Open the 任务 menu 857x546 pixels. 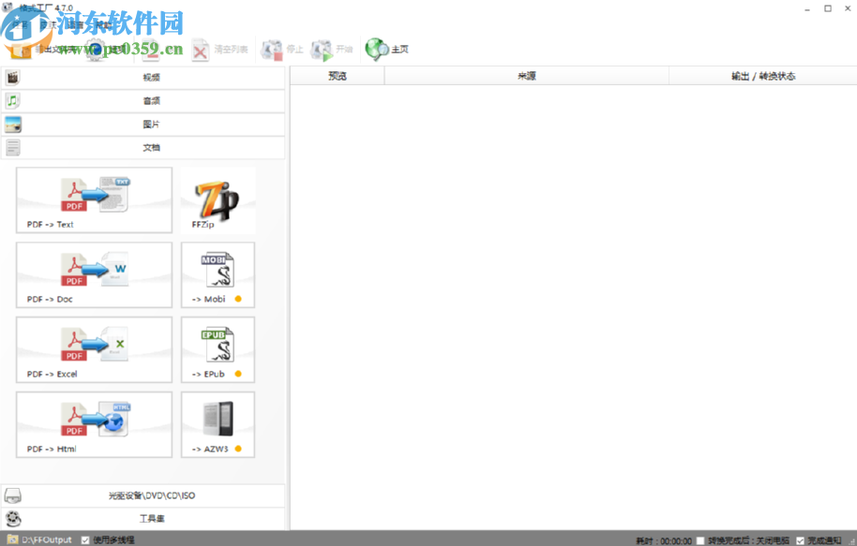point(21,25)
